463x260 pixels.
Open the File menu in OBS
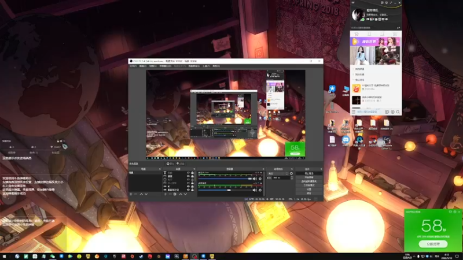coord(133,66)
